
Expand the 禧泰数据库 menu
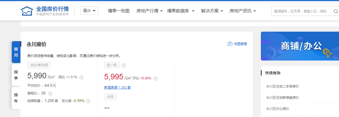tap(181, 11)
